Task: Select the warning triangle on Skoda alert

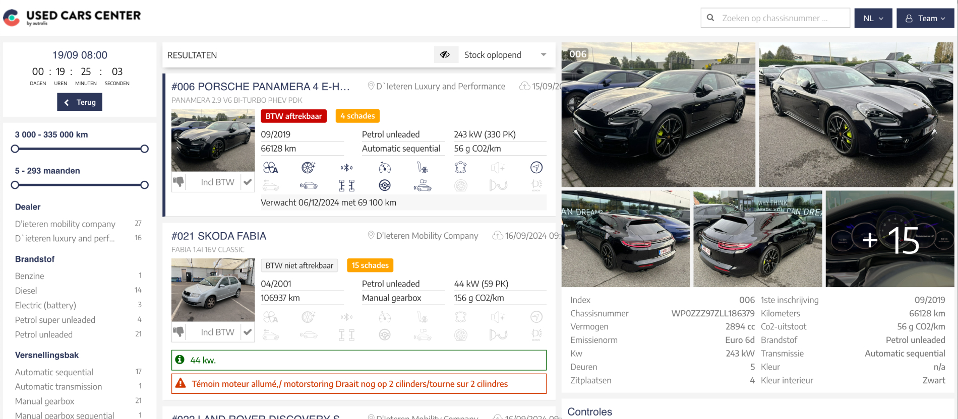Action: tap(181, 384)
